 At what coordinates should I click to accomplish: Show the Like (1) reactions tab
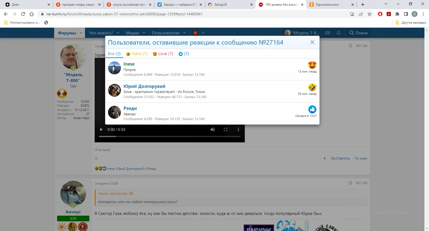184,54
